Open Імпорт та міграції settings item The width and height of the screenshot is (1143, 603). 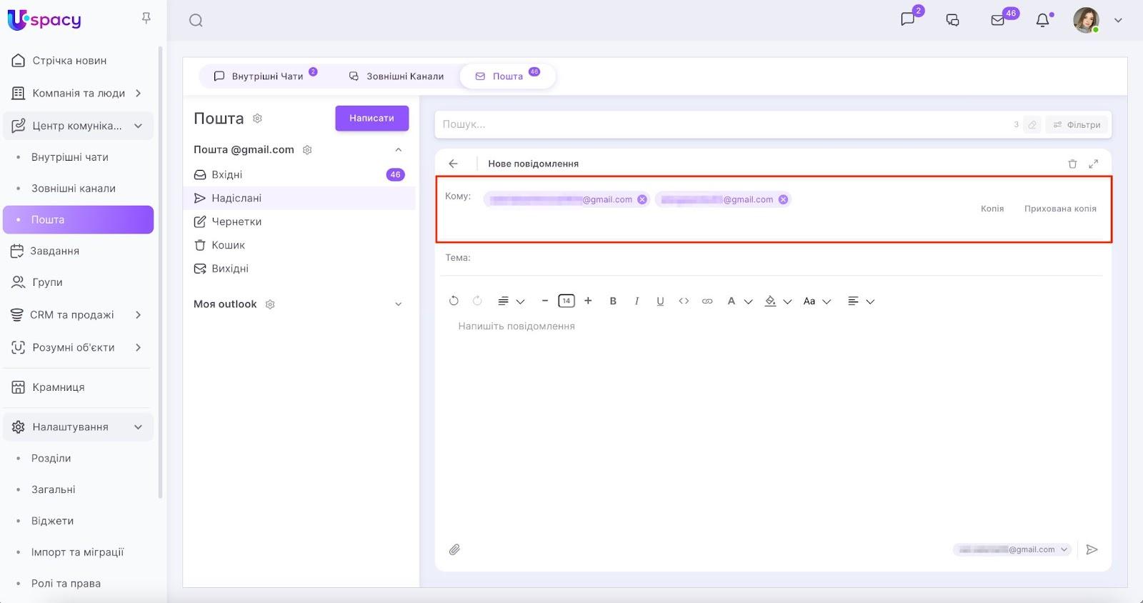[79, 552]
